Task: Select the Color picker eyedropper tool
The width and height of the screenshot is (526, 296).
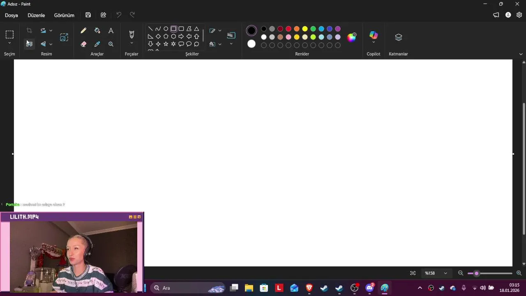Action: [97, 44]
